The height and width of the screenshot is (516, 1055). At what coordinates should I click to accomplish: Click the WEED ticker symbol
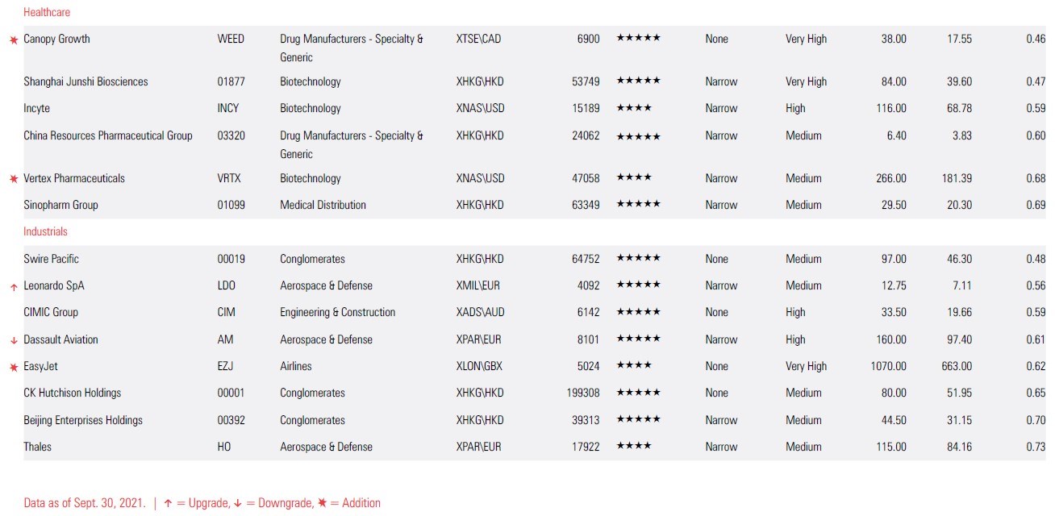click(x=231, y=39)
